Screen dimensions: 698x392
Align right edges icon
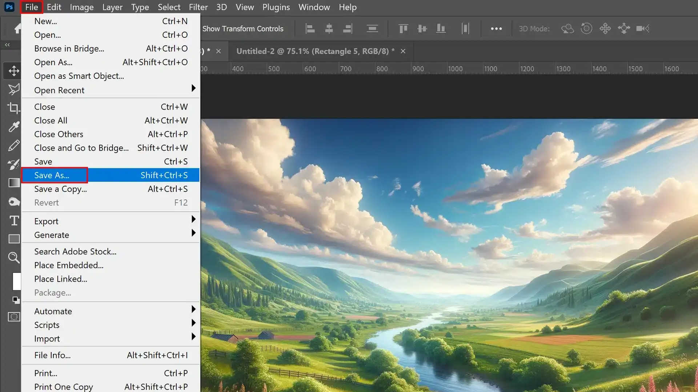click(x=348, y=28)
